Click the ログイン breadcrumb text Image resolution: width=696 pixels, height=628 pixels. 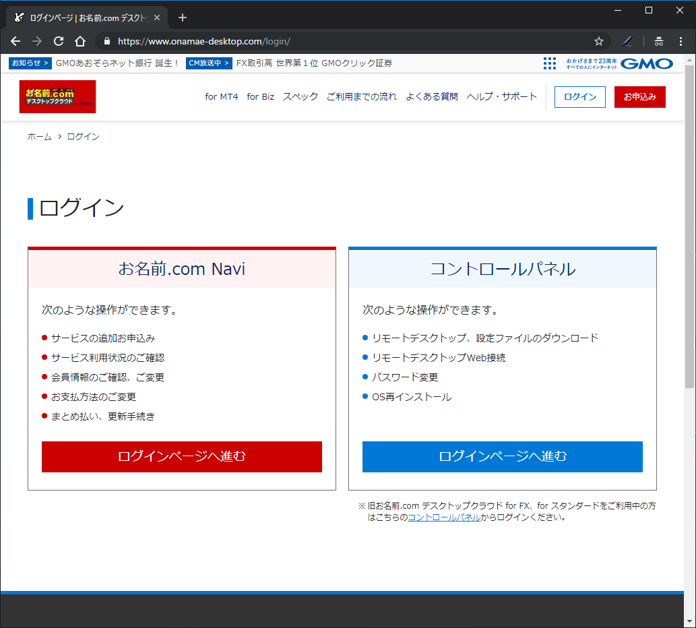83,137
